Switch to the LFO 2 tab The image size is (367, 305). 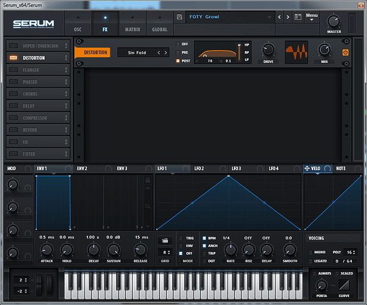pyautogui.click(x=199, y=168)
